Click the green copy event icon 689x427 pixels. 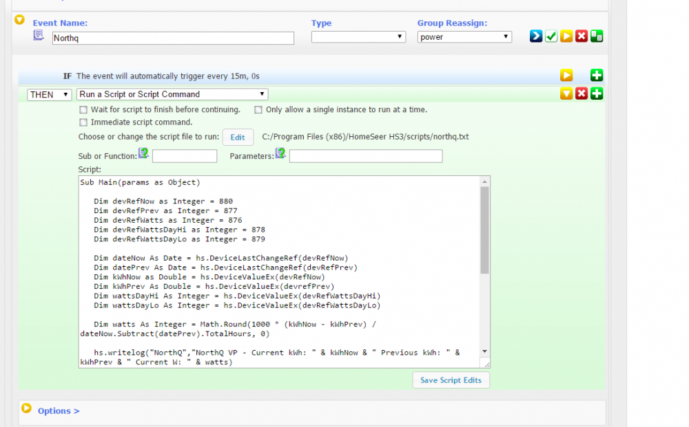click(597, 36)
